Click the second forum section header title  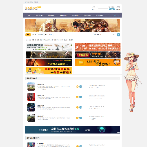[33, 138]
